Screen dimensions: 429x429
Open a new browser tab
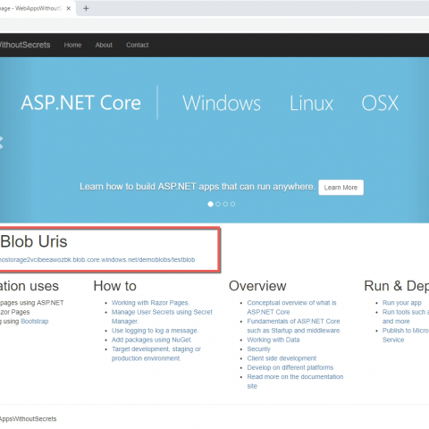tap(86, 8)
